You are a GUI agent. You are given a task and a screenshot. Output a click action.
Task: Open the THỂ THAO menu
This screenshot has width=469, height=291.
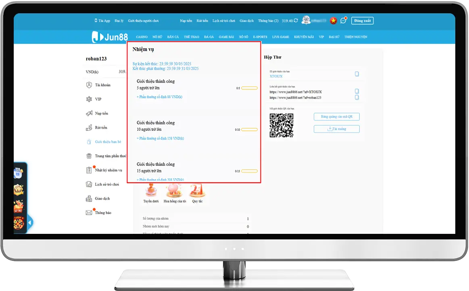[x=192, y=37]
